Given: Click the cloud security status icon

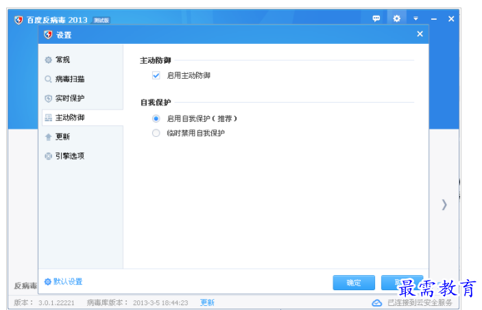Looking at the screenshot, I should (x=377, y=303).
